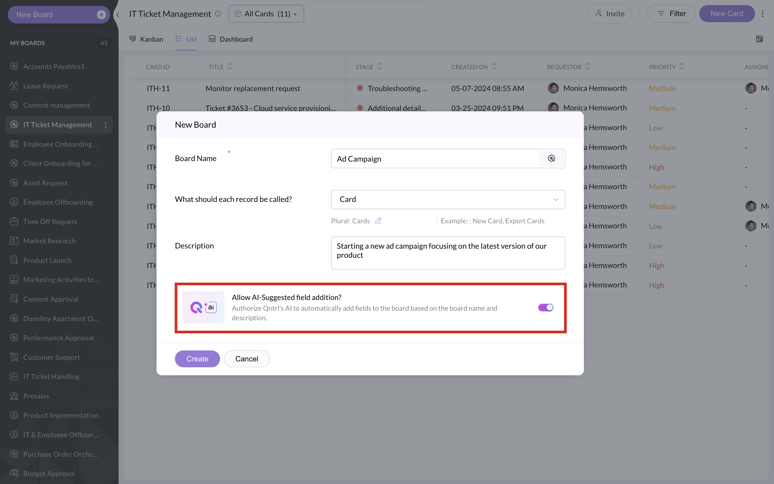Click the Create button

(x=197, y=358)
